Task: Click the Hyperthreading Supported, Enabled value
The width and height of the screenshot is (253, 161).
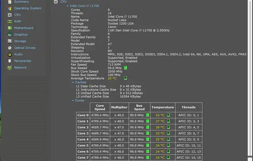Action: pyautogui.click(x=123, y=61)
